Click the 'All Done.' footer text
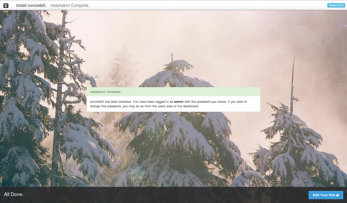The image size is (347, 203). [x=14, y=194]
